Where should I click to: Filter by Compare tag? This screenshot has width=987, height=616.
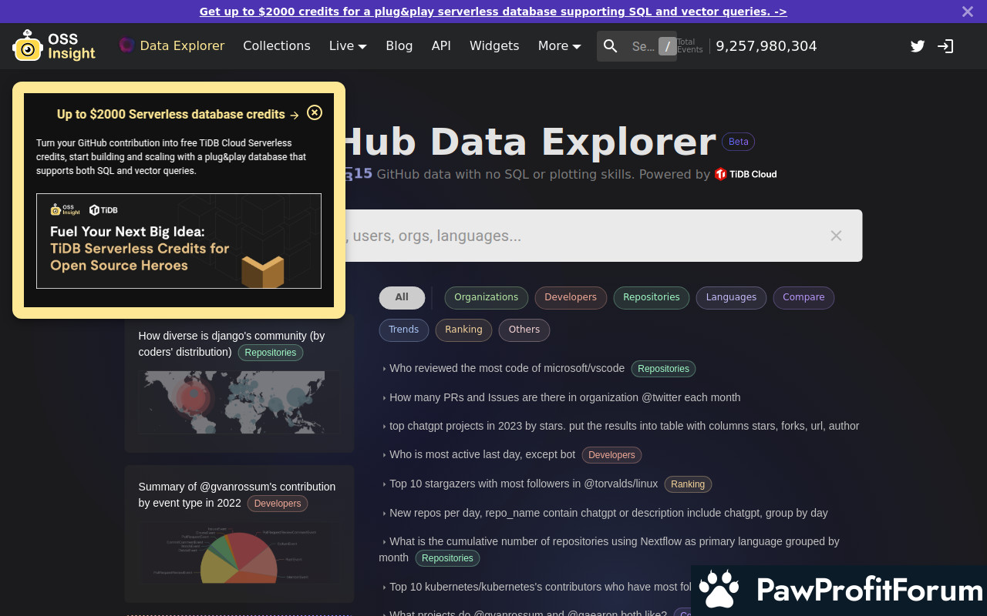click(x=803, y=297)
